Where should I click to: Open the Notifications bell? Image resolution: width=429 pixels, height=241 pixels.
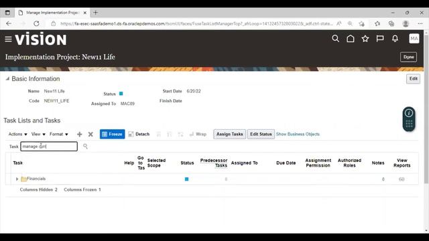point(395,39)
